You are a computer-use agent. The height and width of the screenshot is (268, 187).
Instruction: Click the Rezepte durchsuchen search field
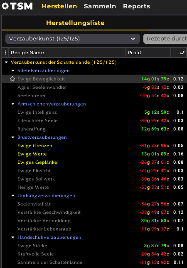pos(165,39)
